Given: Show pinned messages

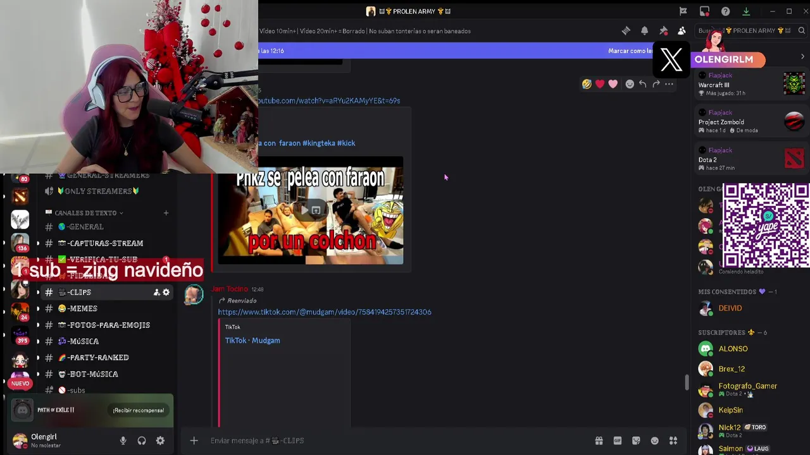Looking at the screenshot, I should (x=663, y=30).
